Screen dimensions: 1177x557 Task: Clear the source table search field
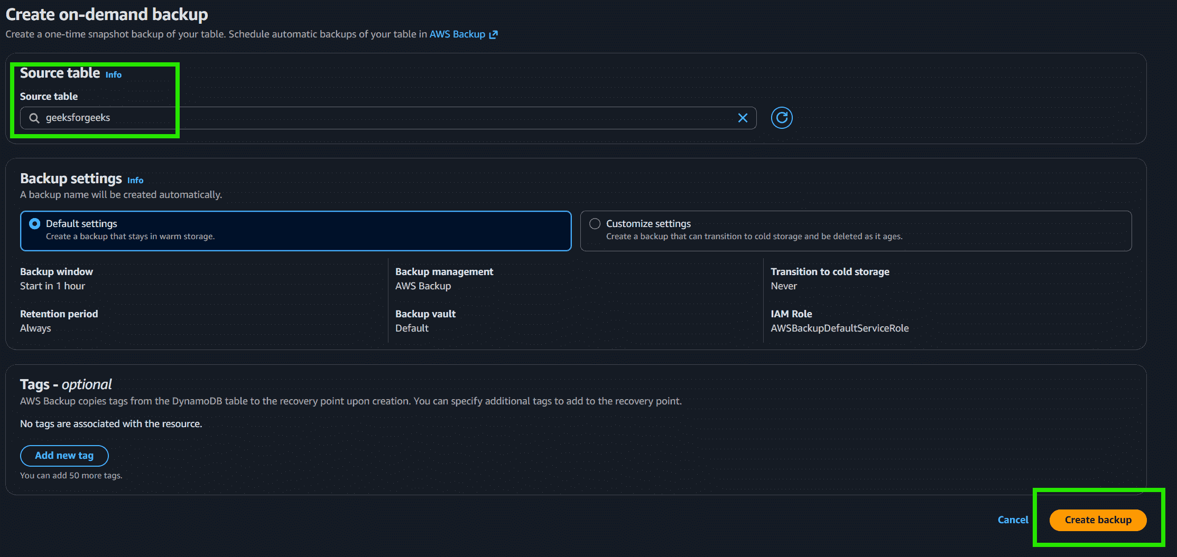(x=743, y=118)
